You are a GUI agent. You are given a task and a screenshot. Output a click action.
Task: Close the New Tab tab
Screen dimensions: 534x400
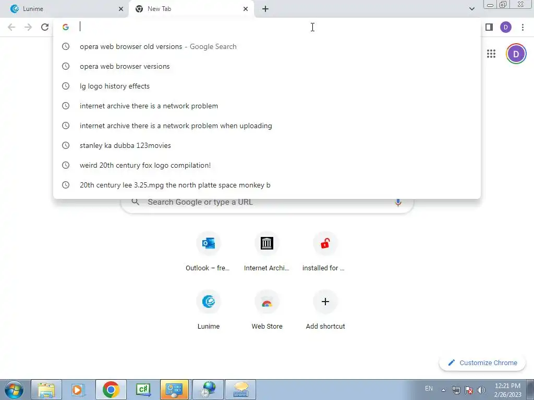pyautogui.click(x=246, y=9)
